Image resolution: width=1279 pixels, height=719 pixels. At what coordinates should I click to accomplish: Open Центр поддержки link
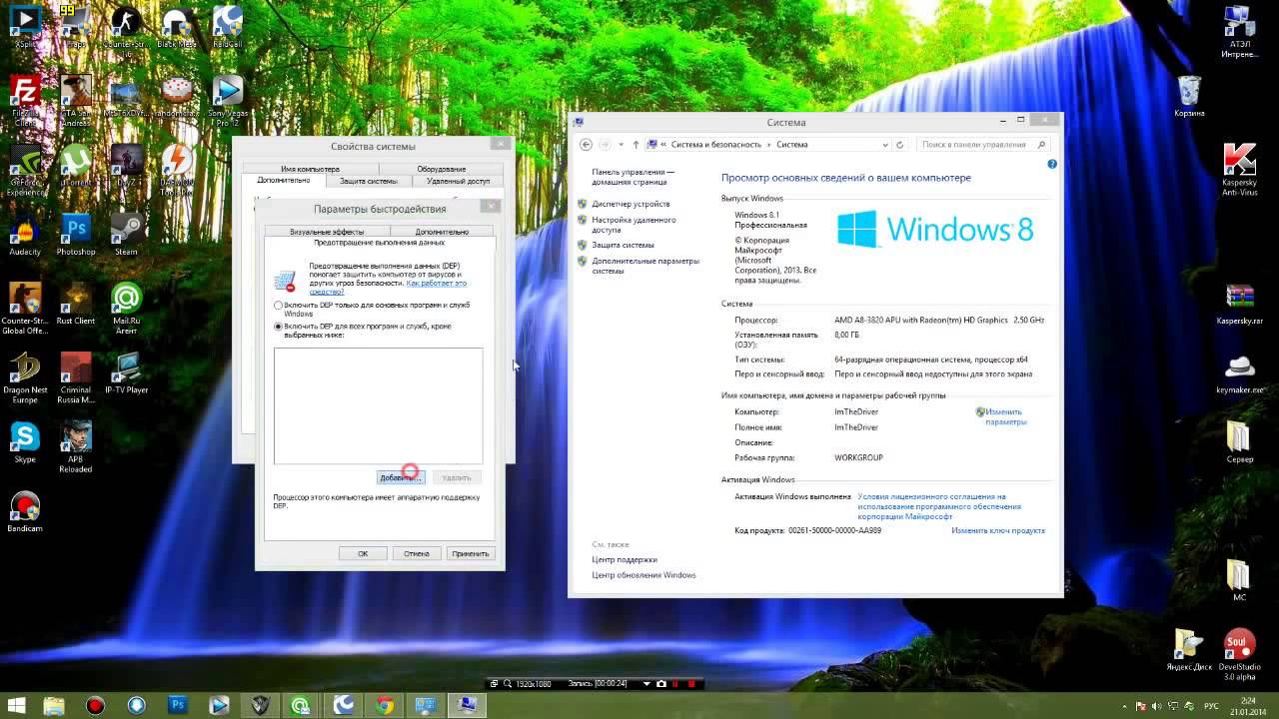[625, 559]
